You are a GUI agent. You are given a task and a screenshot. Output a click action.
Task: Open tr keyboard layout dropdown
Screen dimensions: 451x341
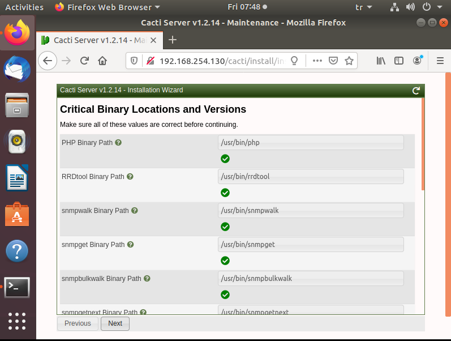363,7
